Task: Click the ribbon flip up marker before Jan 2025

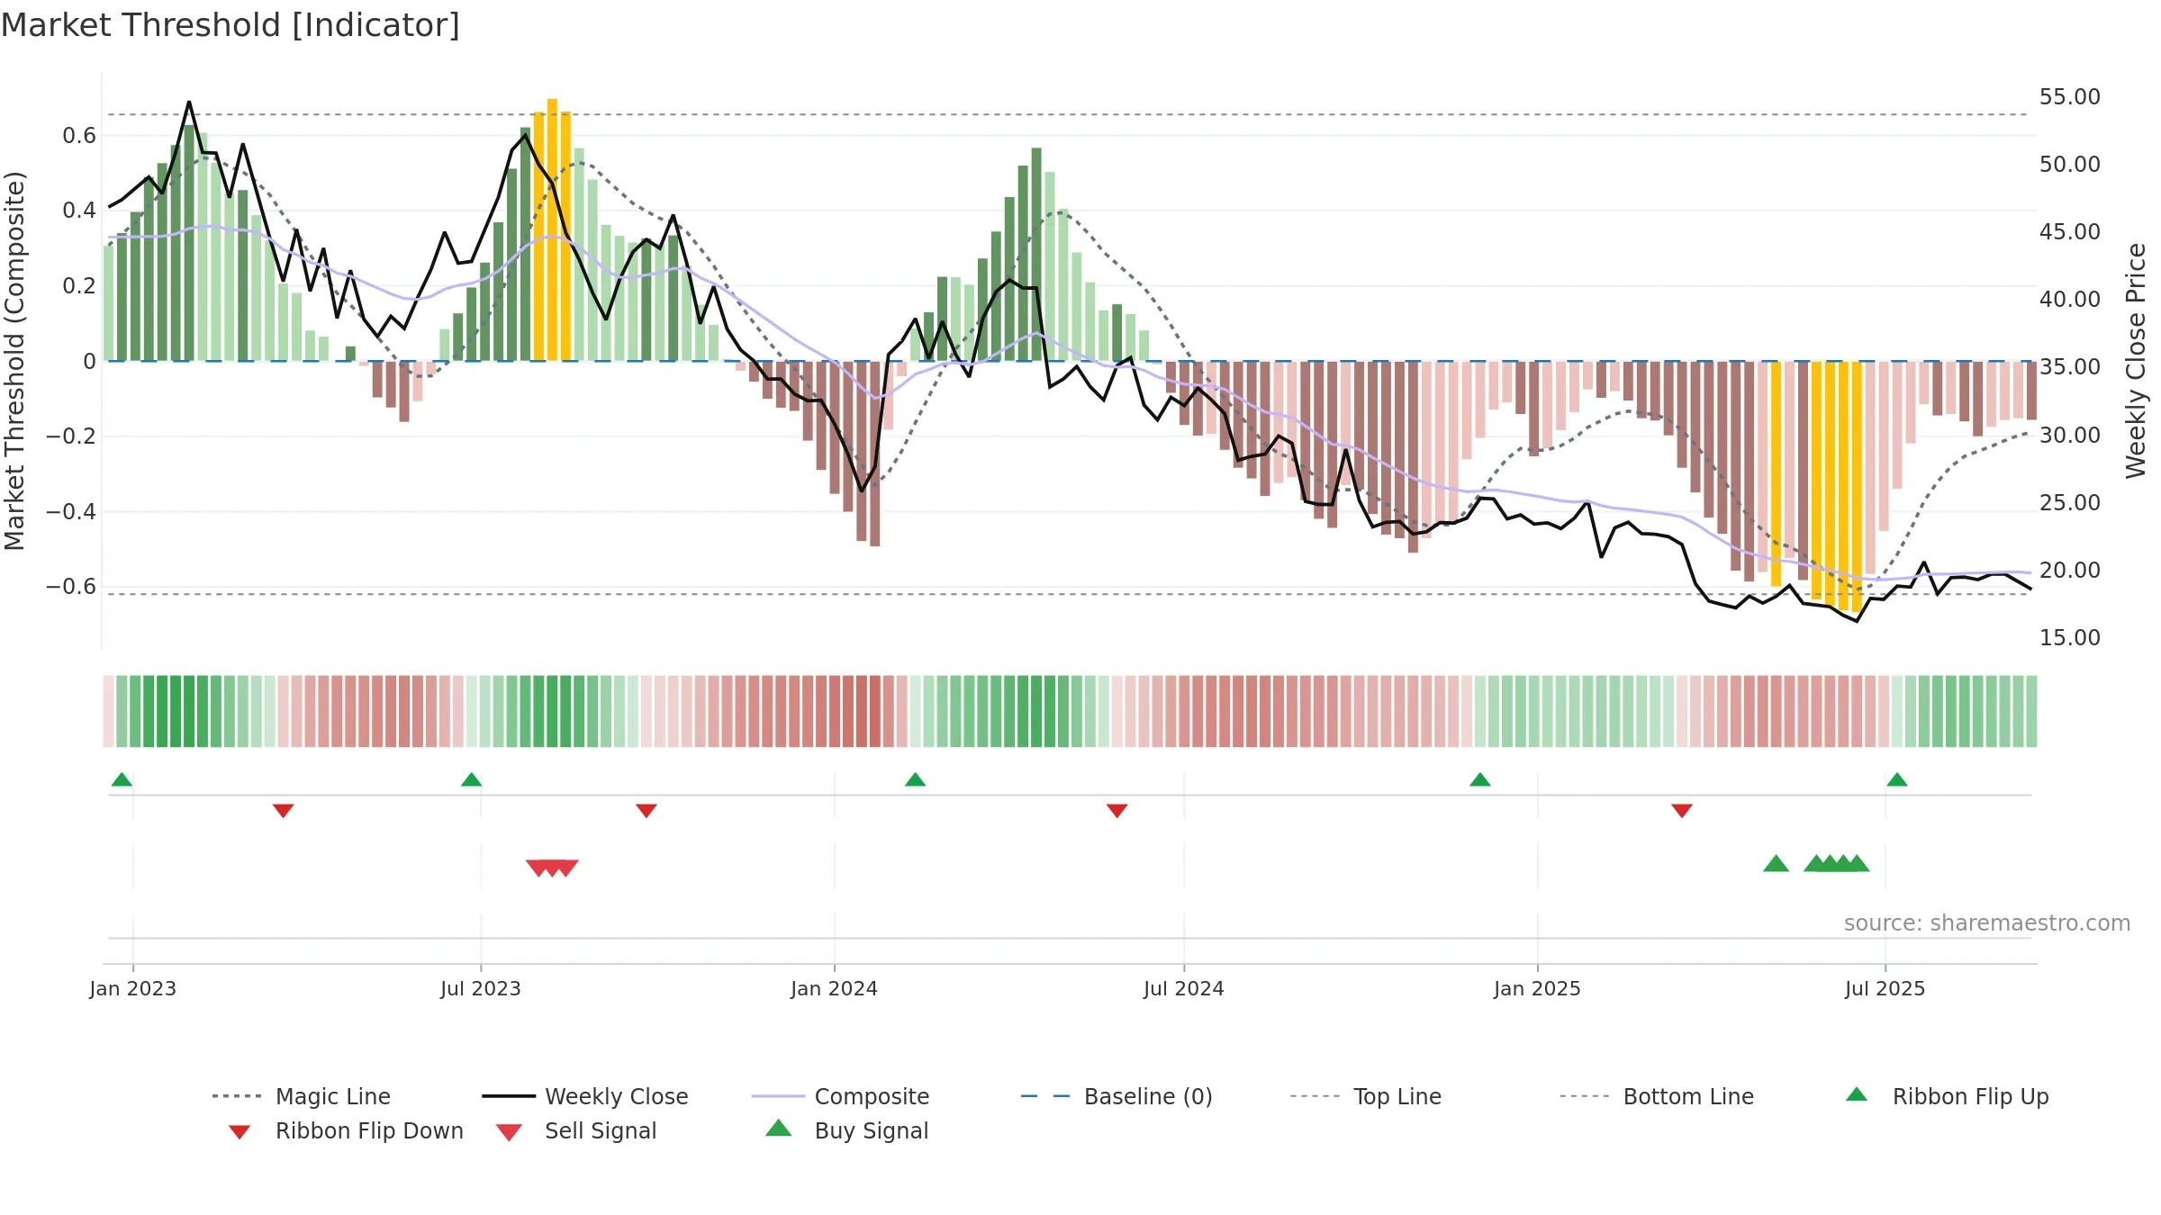Action: coord(1479,779)
